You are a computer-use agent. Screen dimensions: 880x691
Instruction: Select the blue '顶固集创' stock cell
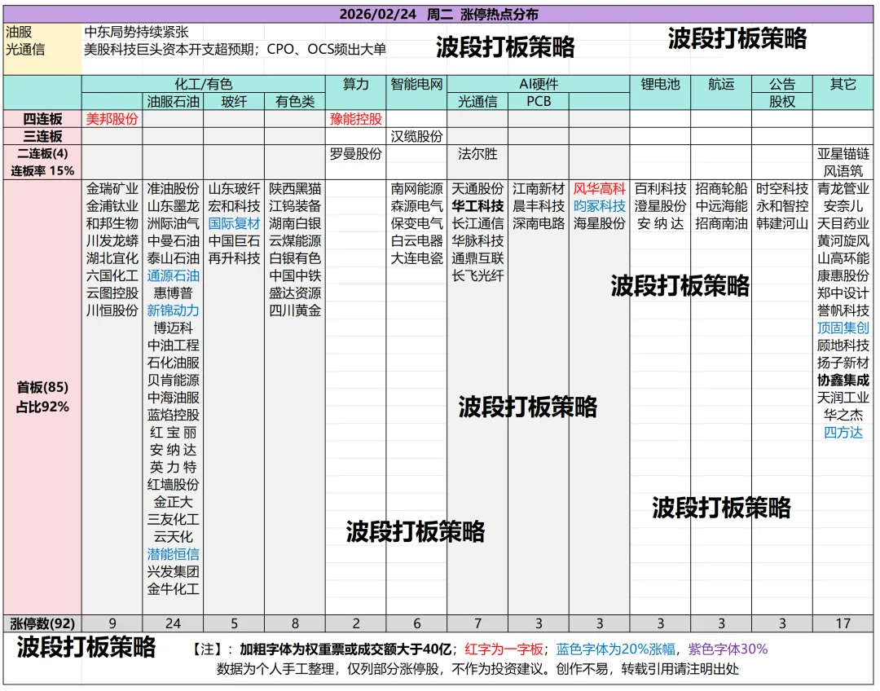point(843,328)
